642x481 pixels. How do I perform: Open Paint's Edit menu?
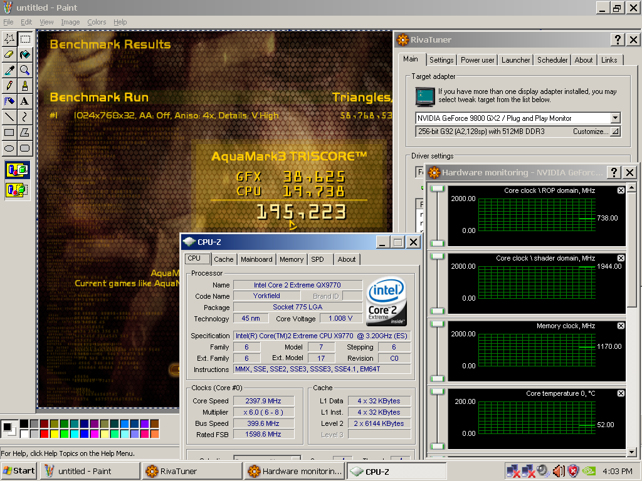[26, 22]
